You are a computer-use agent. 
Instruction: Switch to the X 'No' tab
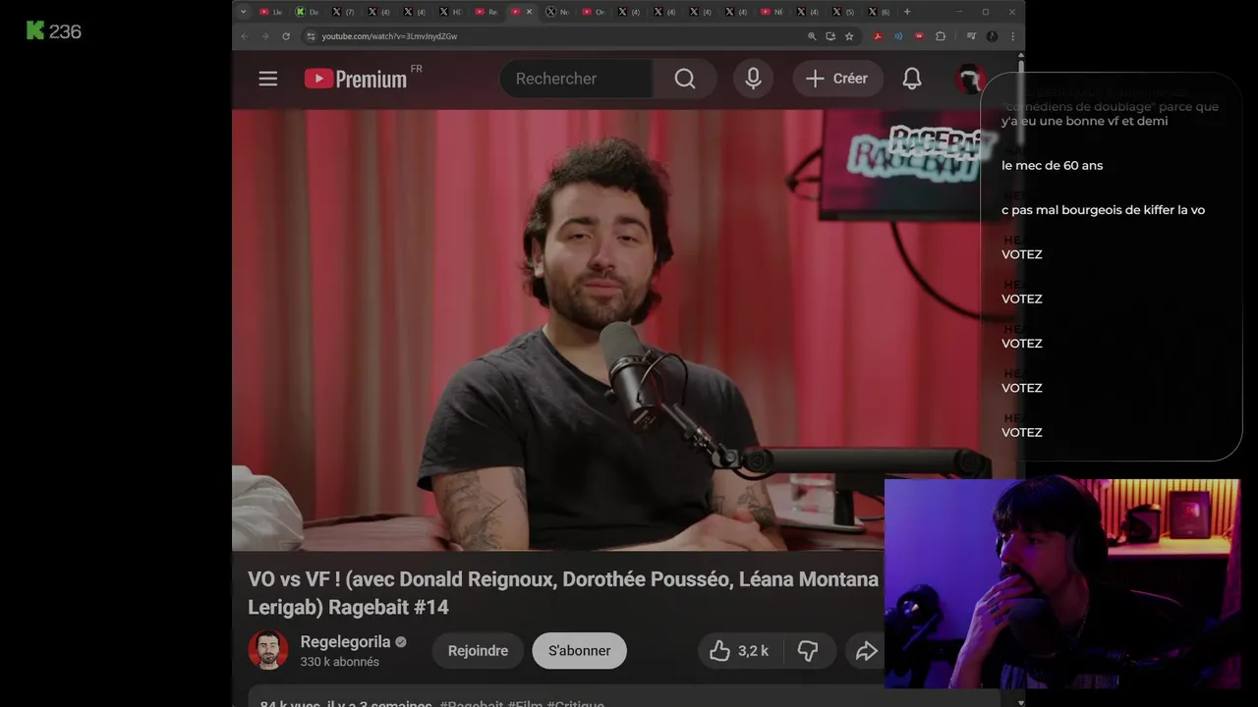coord(558,12)
